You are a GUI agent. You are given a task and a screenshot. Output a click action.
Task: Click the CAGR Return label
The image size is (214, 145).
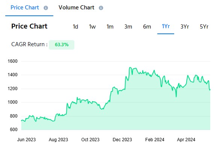pos(29,44)
